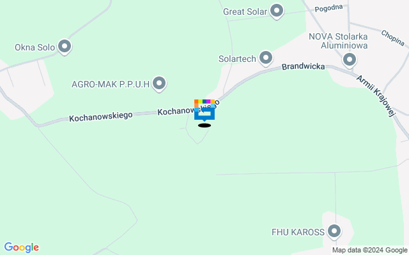This screenshot has height=255, width=409.
Task: Open the Google logo link
Action: (x=22, y=247)
